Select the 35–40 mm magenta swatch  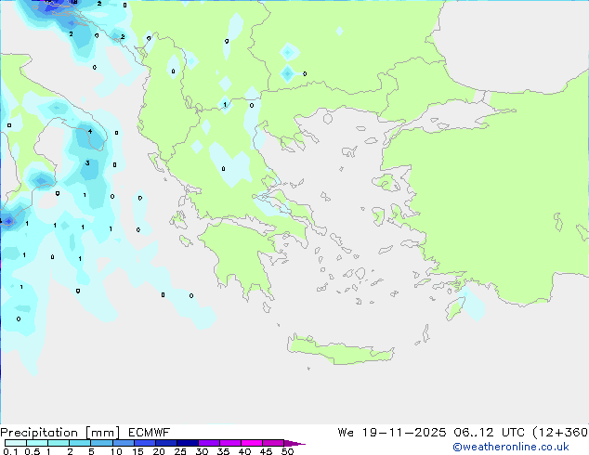click(x=229, y=443)
